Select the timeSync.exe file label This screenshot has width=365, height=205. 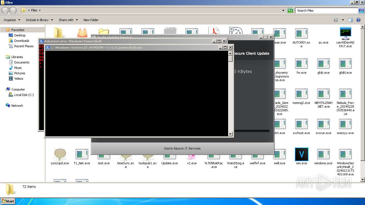(126, 165)
